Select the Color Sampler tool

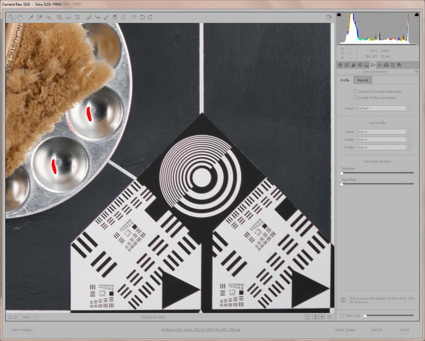click(x=39, y=17)
